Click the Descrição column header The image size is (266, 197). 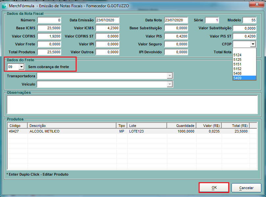pyautogui.click(x=72, y=126)
